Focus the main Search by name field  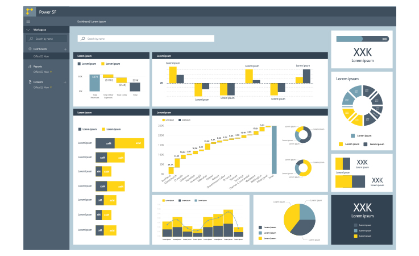pos(146,39)
